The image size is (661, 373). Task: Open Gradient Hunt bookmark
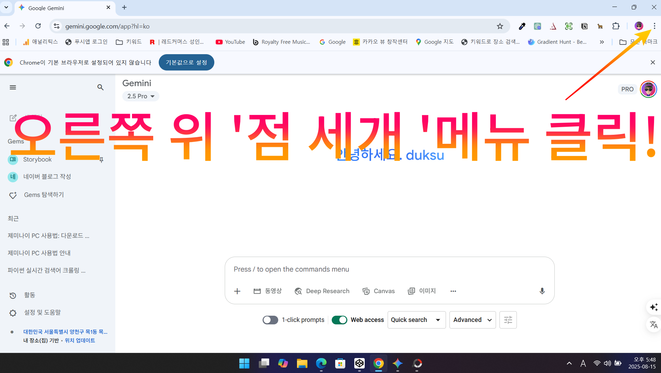(557, 42)
